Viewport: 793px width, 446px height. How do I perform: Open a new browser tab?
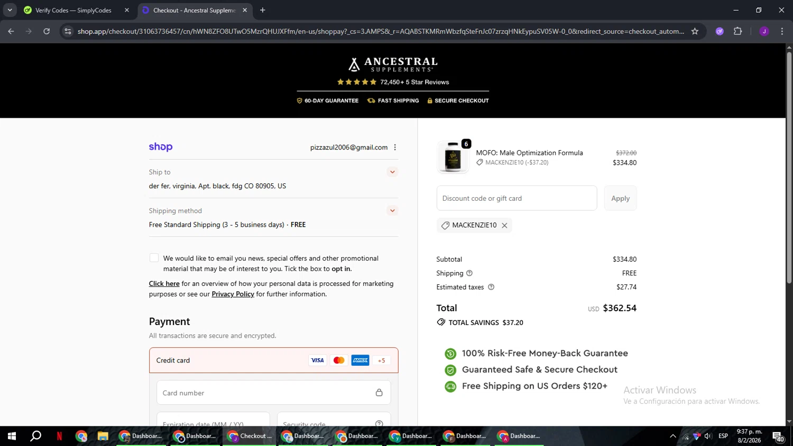click(x=263, y=10)
